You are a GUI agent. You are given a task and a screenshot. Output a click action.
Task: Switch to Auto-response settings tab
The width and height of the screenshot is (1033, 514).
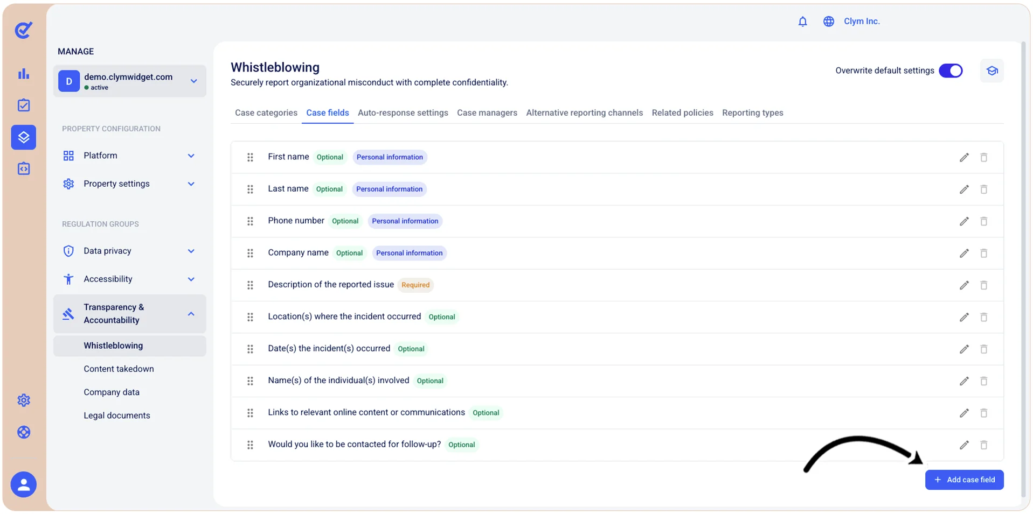click(403, 112)
